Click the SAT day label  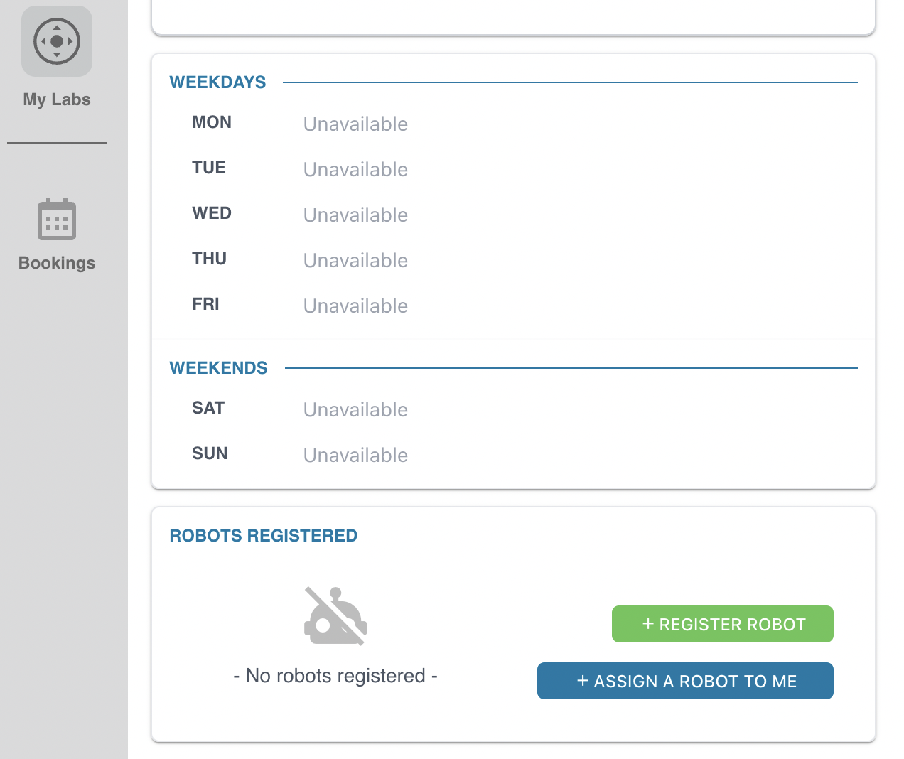click(x=208, y=408)
